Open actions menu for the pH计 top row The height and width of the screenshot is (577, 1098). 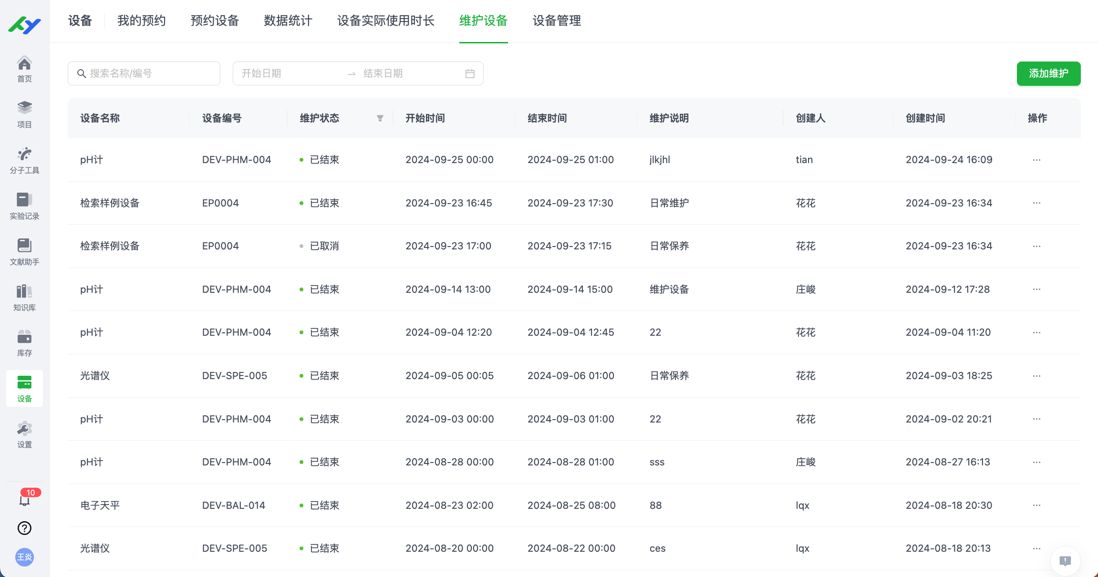tap(1036, 160)
